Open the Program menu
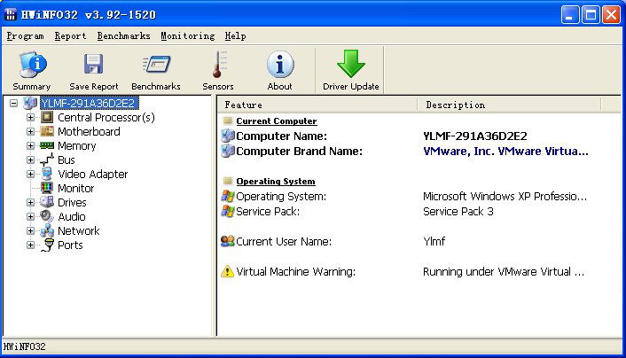Viewport: 626px width, 358px height. tap(25, 36)
